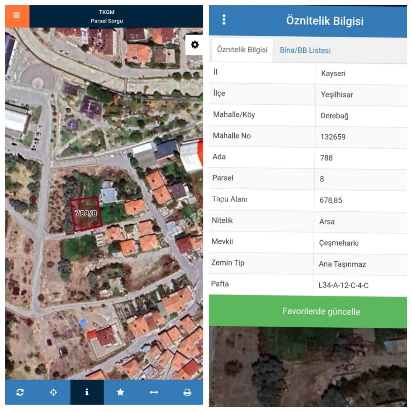Click parcel 788/8 on the map
This screenshot has height=412, width=412.
click(x=86, y=214)
